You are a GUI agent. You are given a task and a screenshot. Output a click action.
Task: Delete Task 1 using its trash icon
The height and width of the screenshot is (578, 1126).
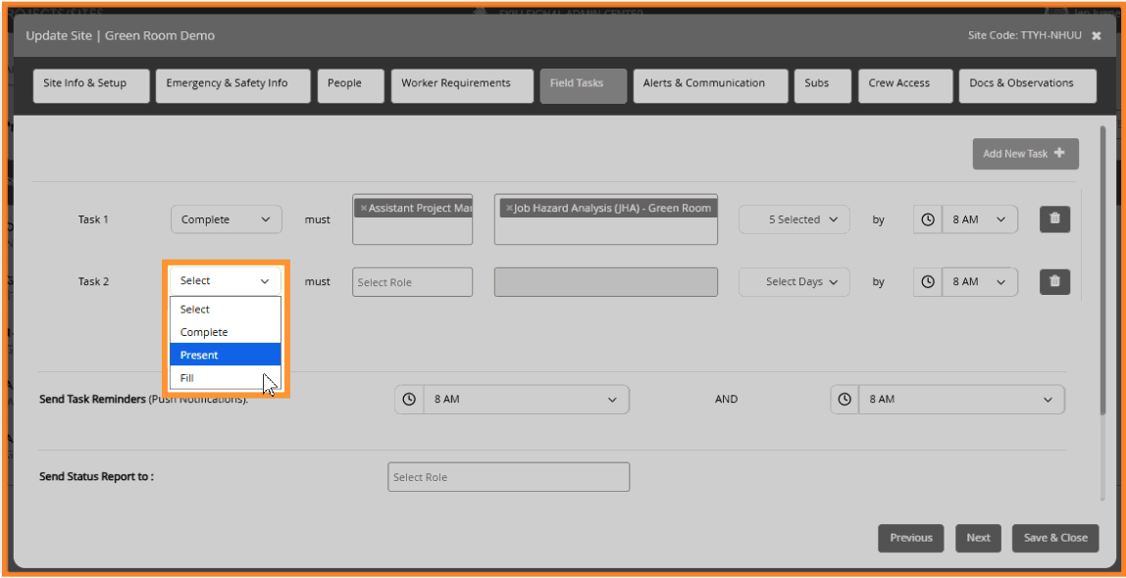tap(1054, 218)
